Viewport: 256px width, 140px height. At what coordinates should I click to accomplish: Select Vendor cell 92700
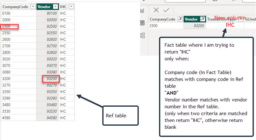click(x=47, y=46)
